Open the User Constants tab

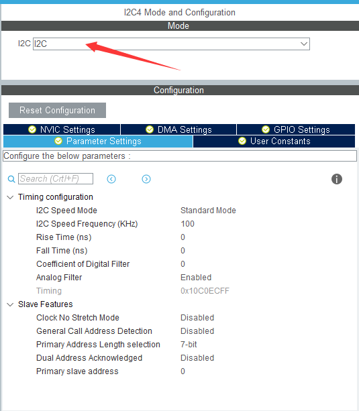tap(274, 141)
